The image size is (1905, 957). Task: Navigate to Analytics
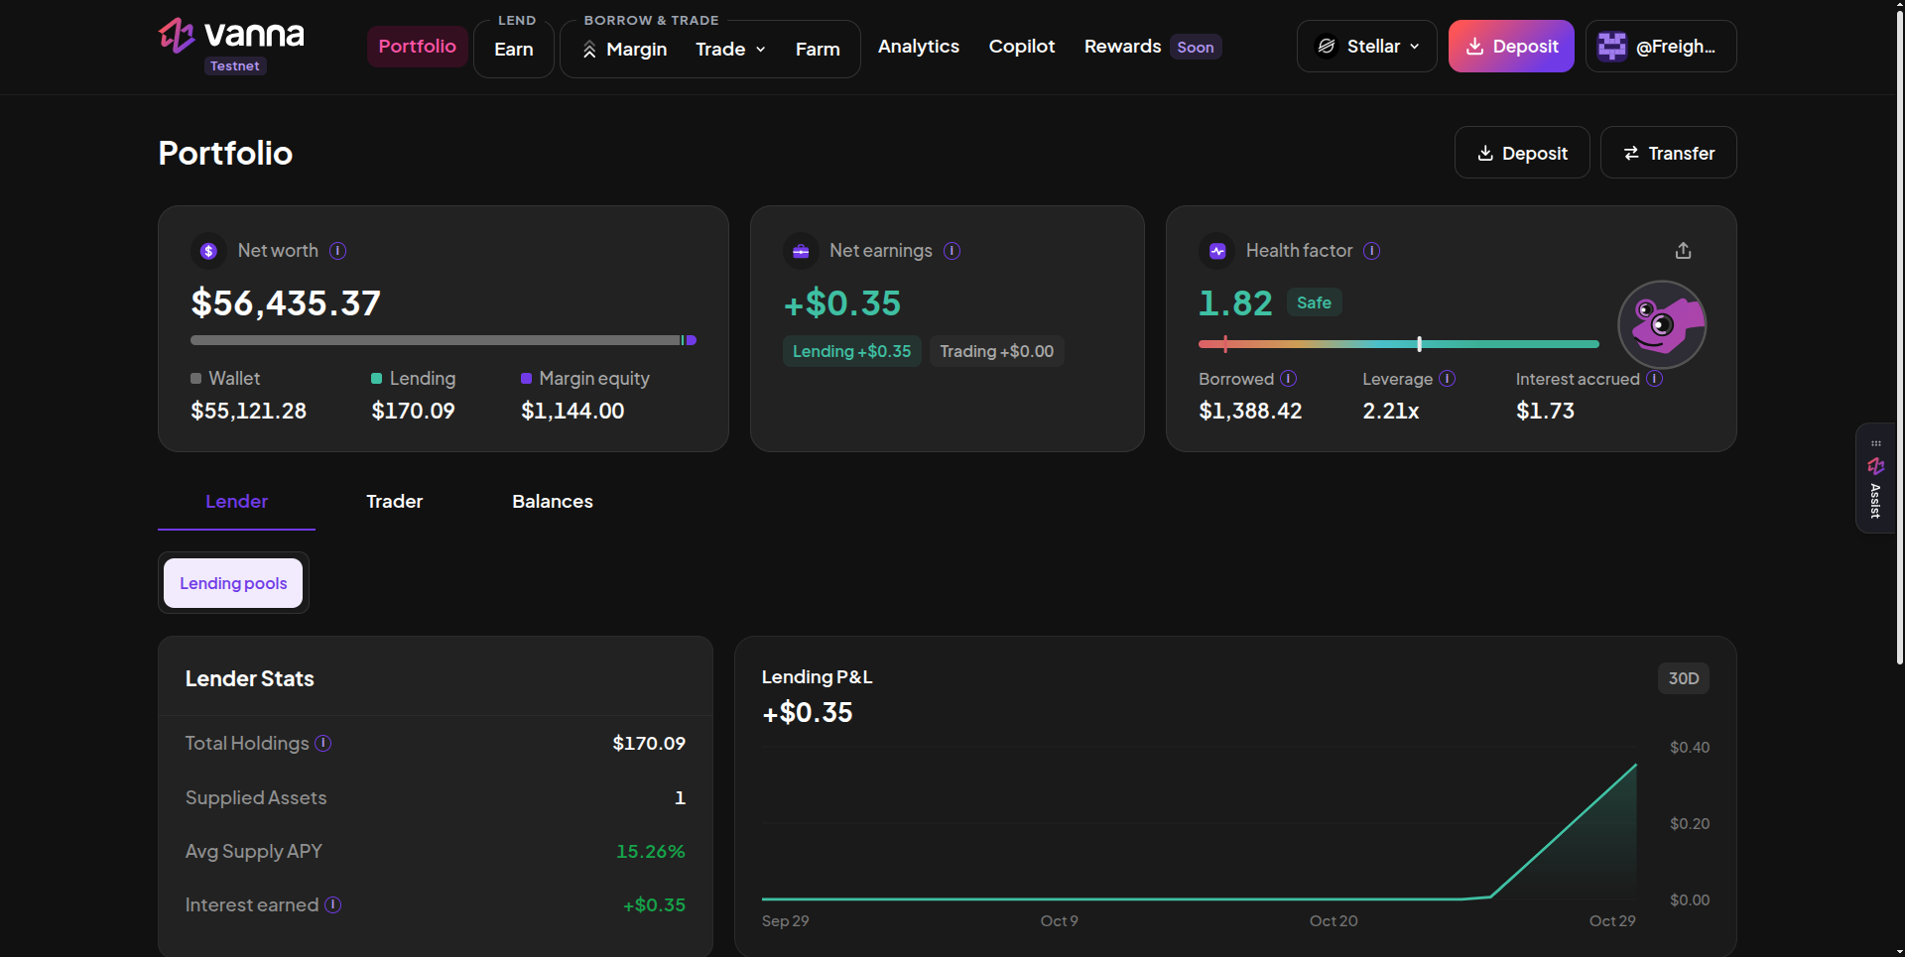919,47
